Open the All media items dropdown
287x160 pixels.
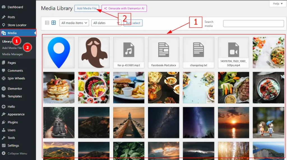point(74,23)
